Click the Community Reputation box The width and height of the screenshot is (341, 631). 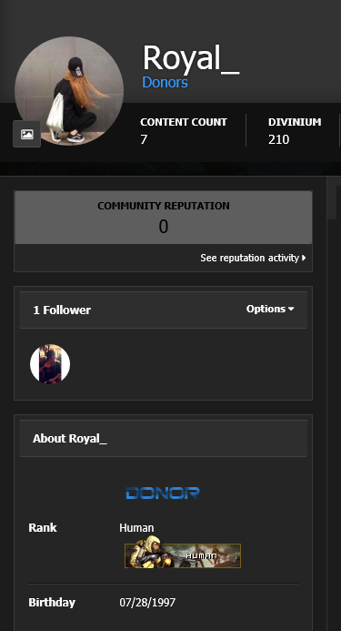[x=164, y=218]
